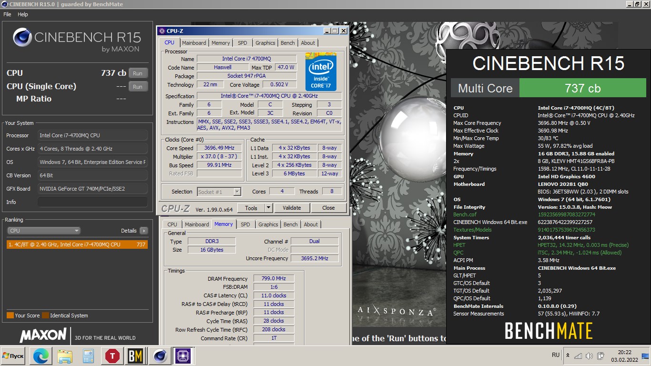Viewport: 651px width, 366px height.
Task: Switch to Memory tab in titled CPU-Z window
Action: click(x=221, y=43)
